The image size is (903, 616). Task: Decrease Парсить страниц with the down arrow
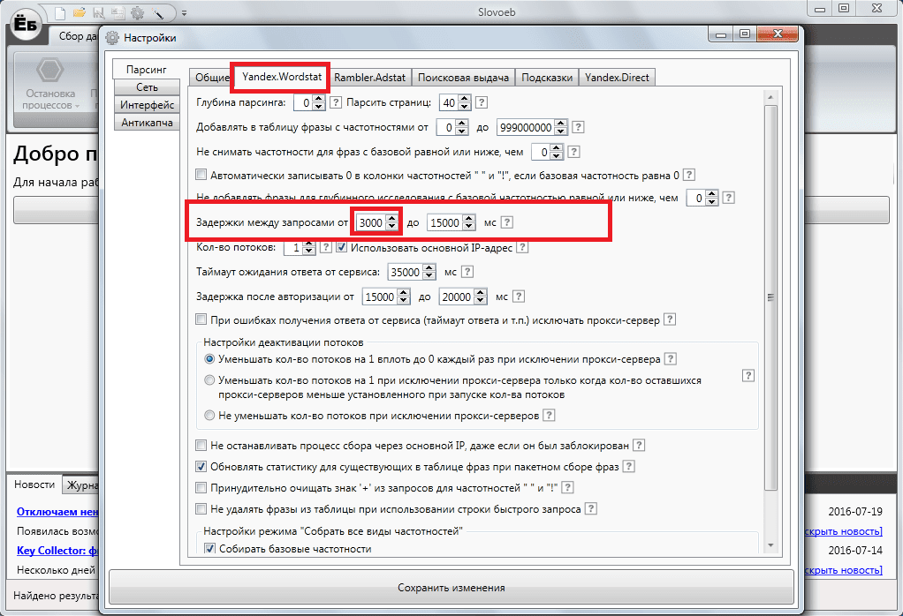pos(464,107)
